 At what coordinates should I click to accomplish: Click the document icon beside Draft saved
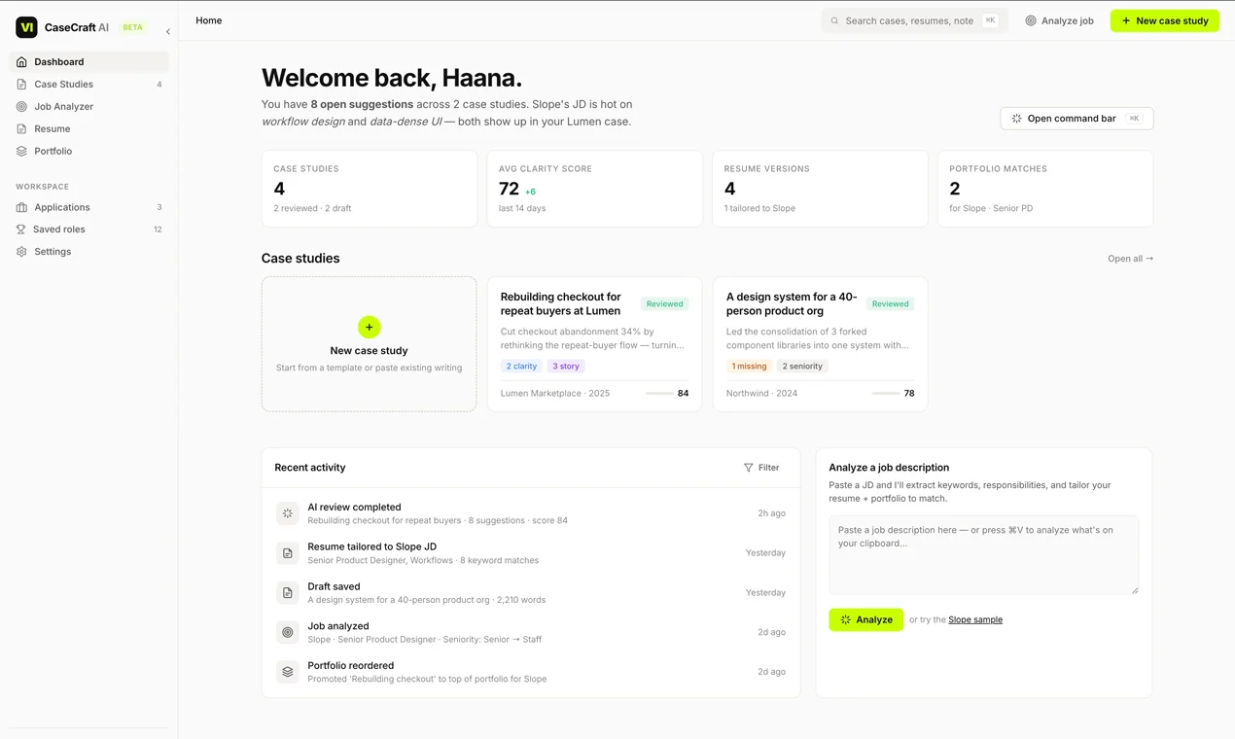287,592
